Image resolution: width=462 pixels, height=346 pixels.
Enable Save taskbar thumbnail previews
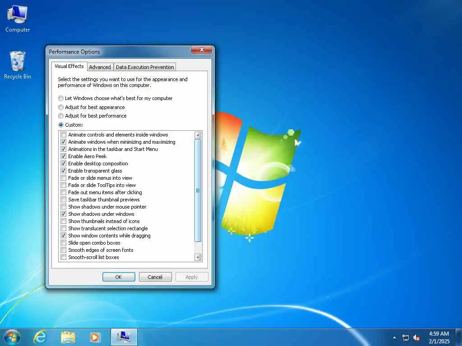click(63, 200)
